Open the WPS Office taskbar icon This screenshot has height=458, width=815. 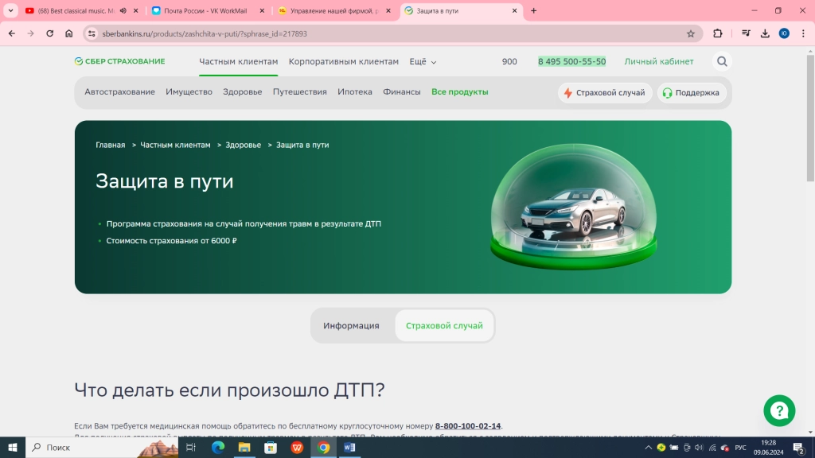(x=298, y=447)
